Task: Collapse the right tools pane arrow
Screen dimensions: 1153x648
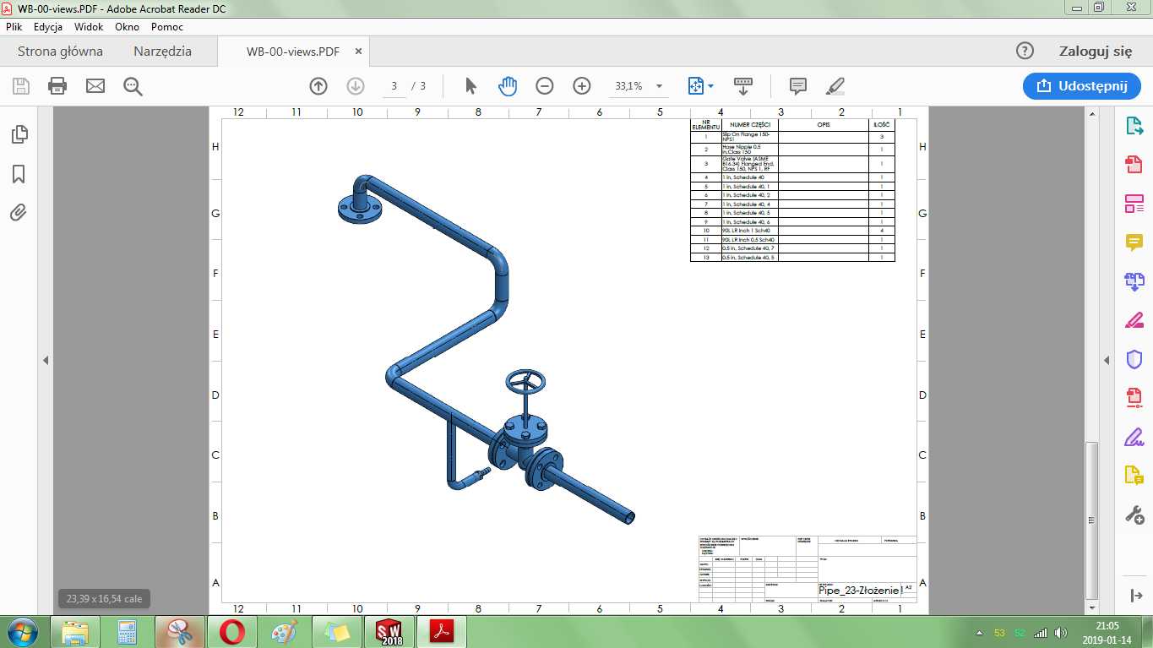Action: (1107, 361)
